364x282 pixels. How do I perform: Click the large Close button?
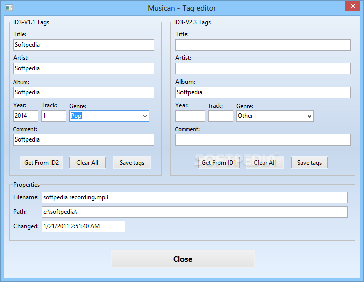point(183,259)
